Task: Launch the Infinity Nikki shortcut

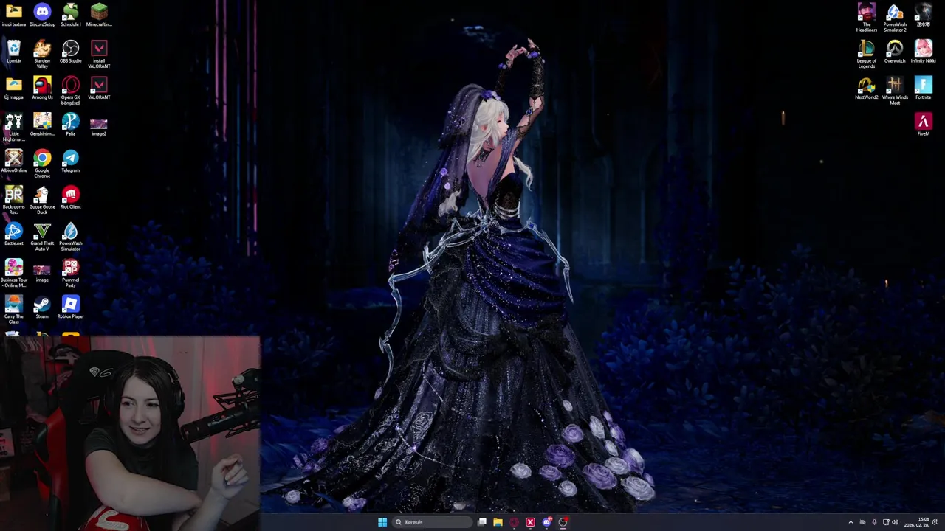Action: [x=923, y=52]
